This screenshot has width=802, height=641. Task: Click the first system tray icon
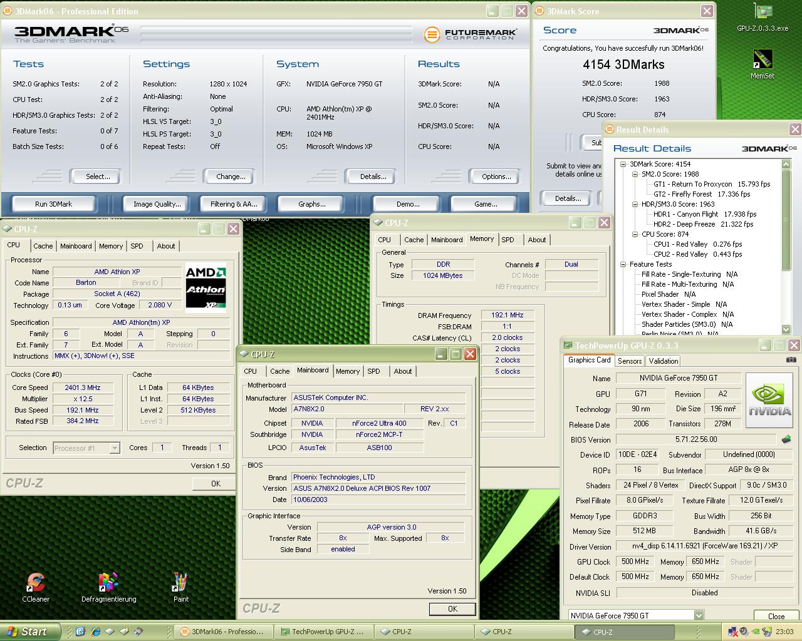coord(733,632)
